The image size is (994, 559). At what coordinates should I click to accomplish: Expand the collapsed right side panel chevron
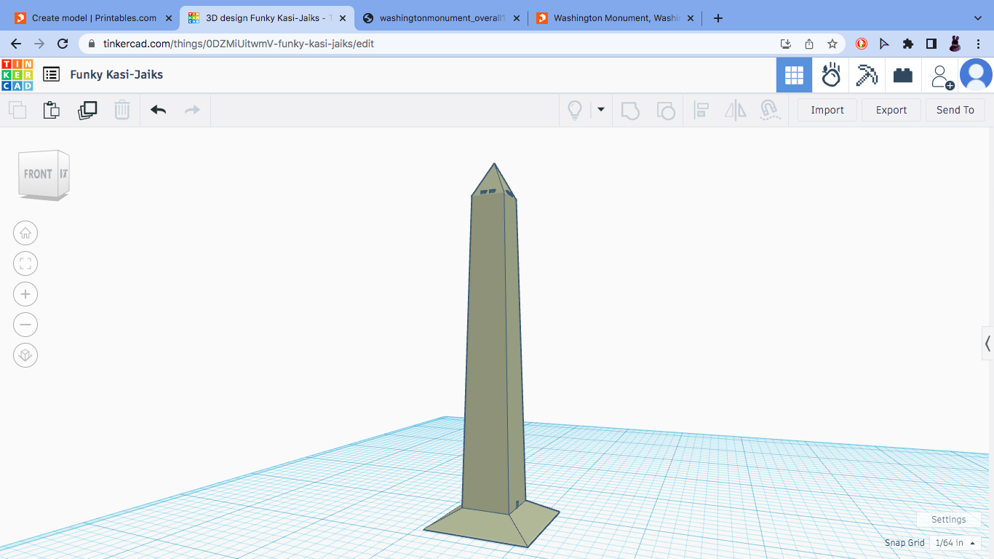click(987, 344)
